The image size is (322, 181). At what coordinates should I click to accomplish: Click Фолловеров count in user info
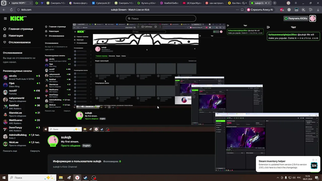pos(112,161)
